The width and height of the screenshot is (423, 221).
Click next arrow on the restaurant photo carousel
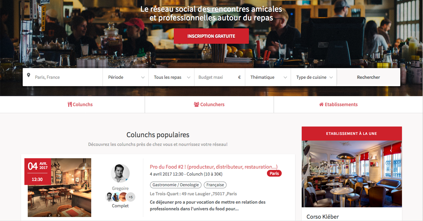pos(59,215)
